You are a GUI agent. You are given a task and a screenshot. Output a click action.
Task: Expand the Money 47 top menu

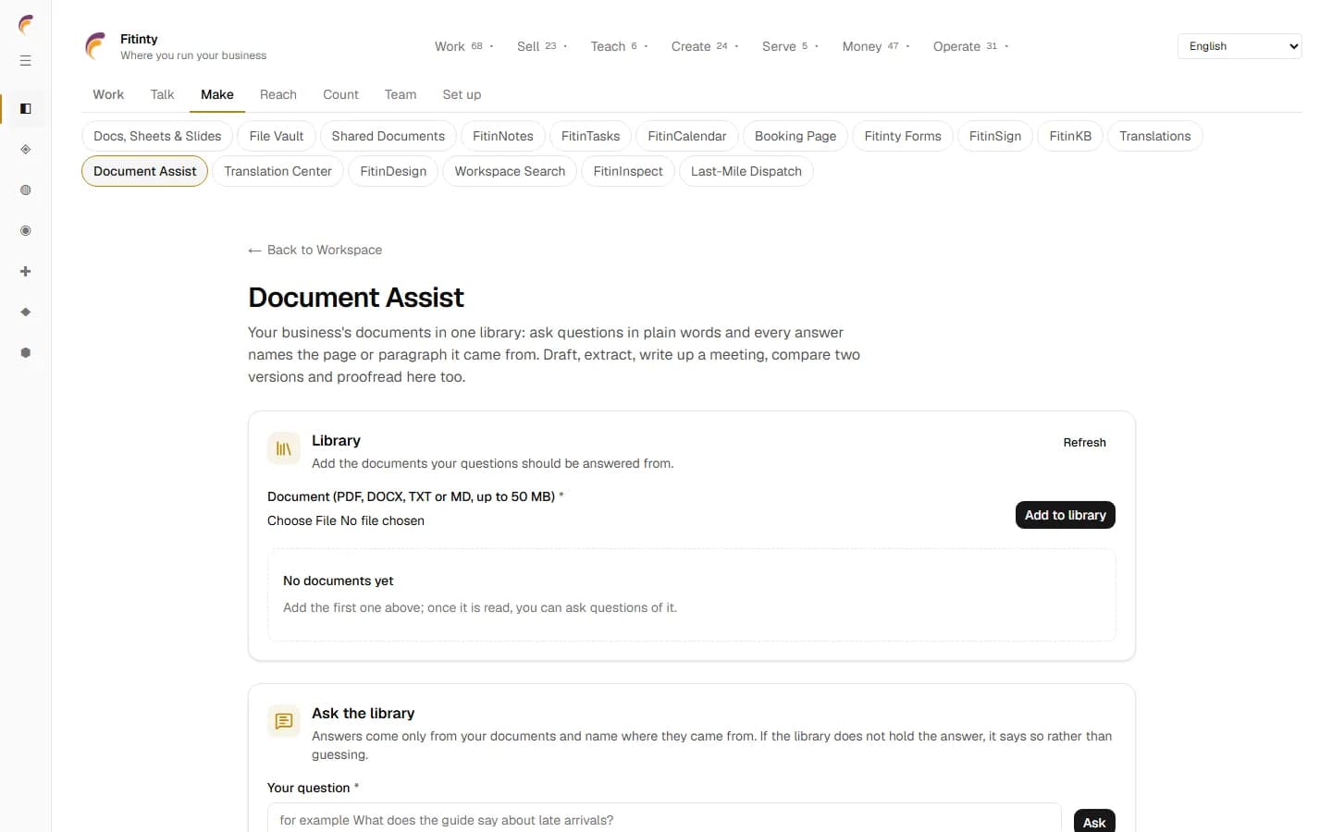click(x=876, y=46)
